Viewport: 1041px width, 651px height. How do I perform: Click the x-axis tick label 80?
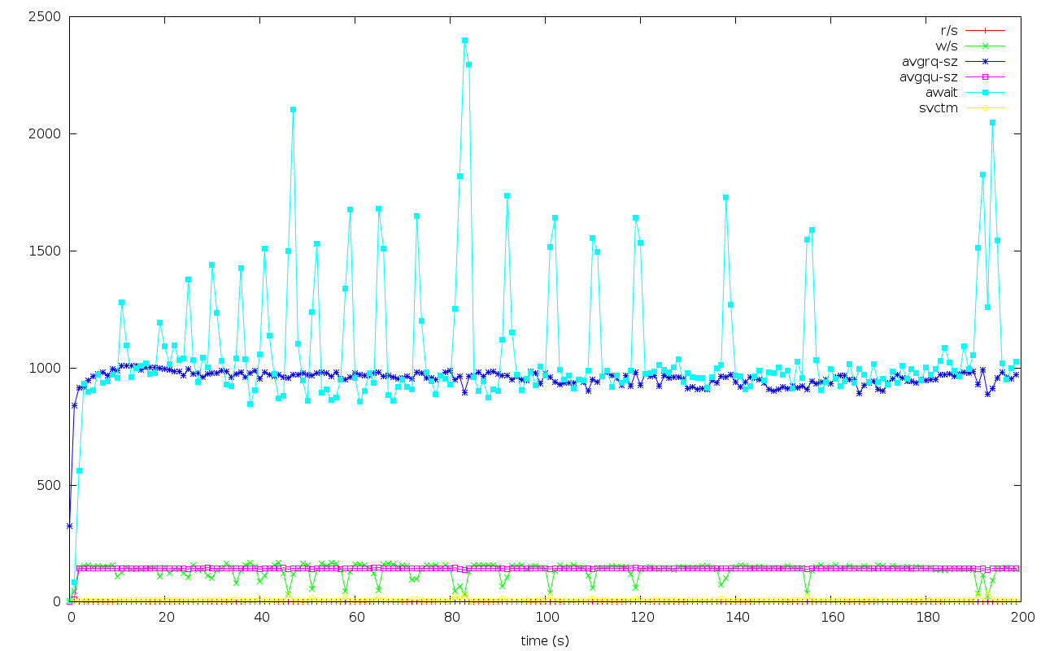451,618
